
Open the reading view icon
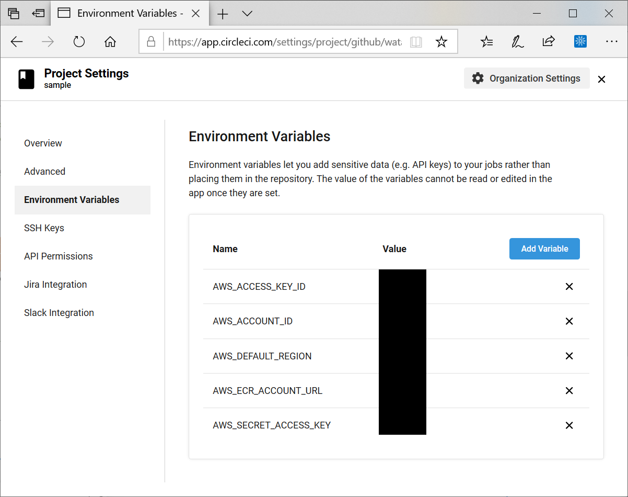(416, 42)
